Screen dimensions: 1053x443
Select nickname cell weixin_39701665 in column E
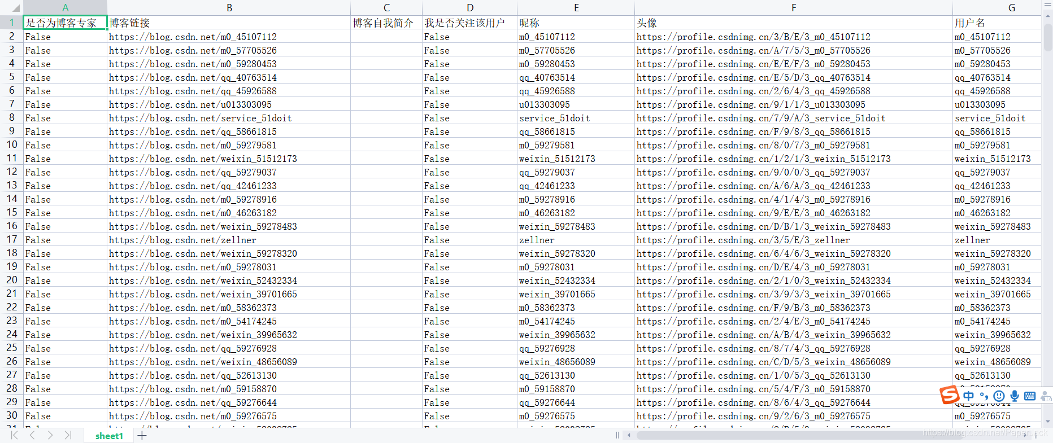(x=576, y=294)
